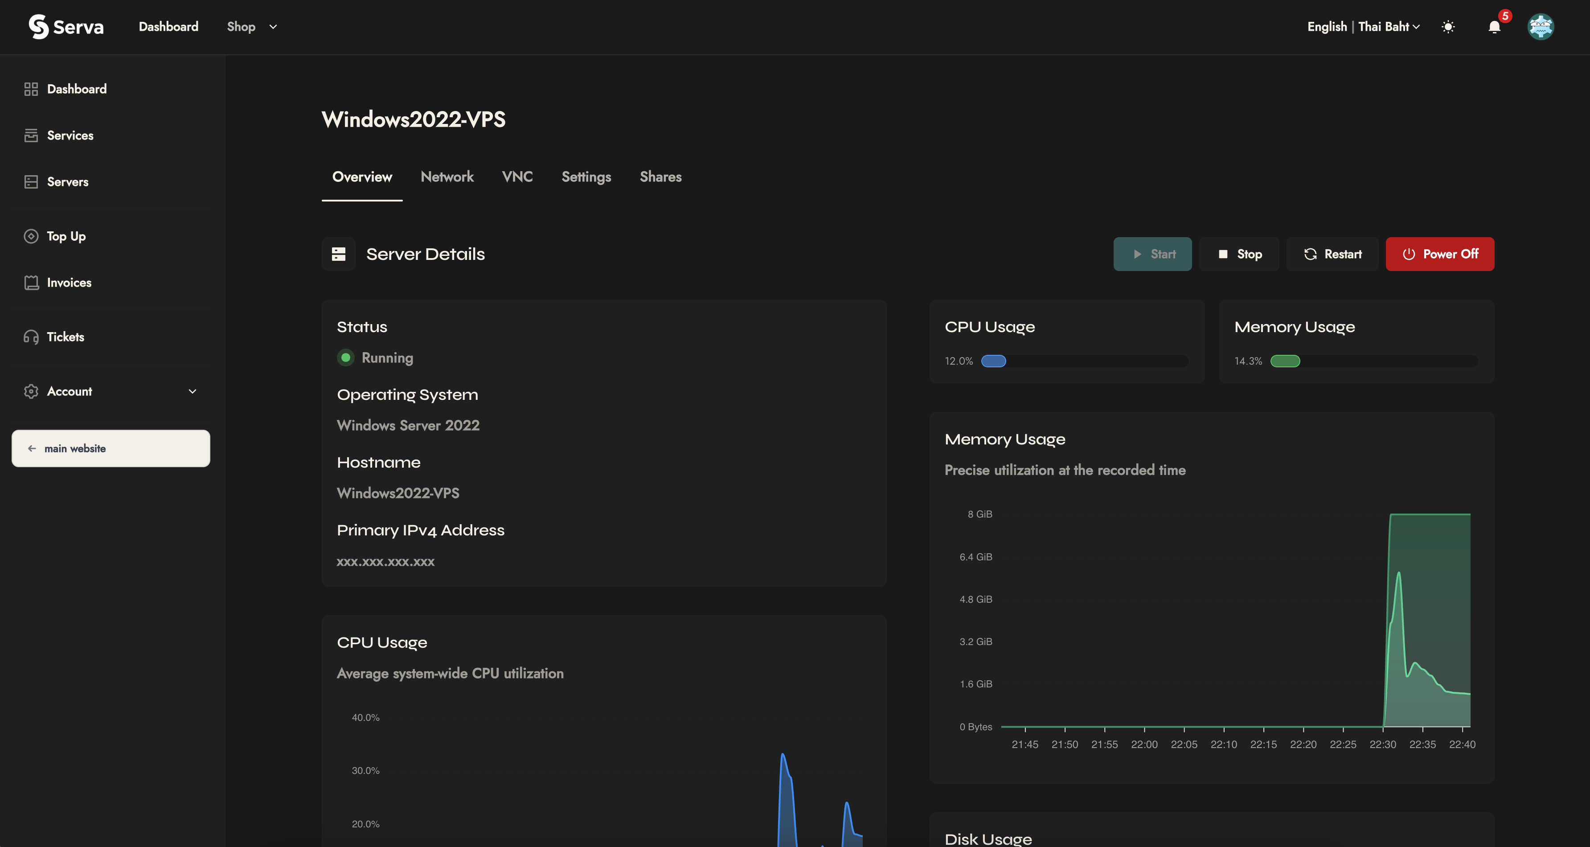Image resolution: width=1590 pixels, height=847 pixels.
Task: Click 'Precise utilization at the recorded time' text
Action: coord(1065,470)
